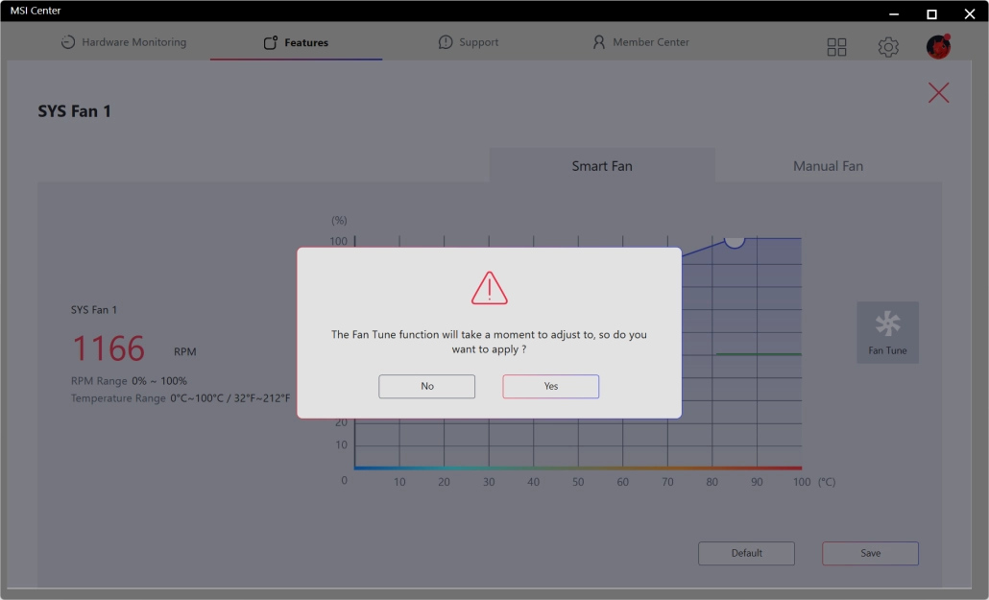989x600 pixels.
Task: Select the Manual Fan tab
Action: click(x=828, y=166)
